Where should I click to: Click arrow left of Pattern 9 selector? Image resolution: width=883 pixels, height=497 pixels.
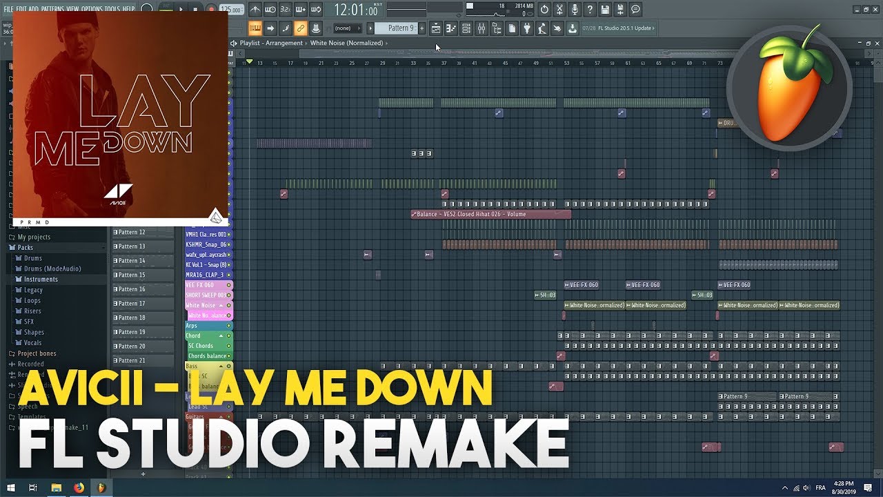point(370,28)
